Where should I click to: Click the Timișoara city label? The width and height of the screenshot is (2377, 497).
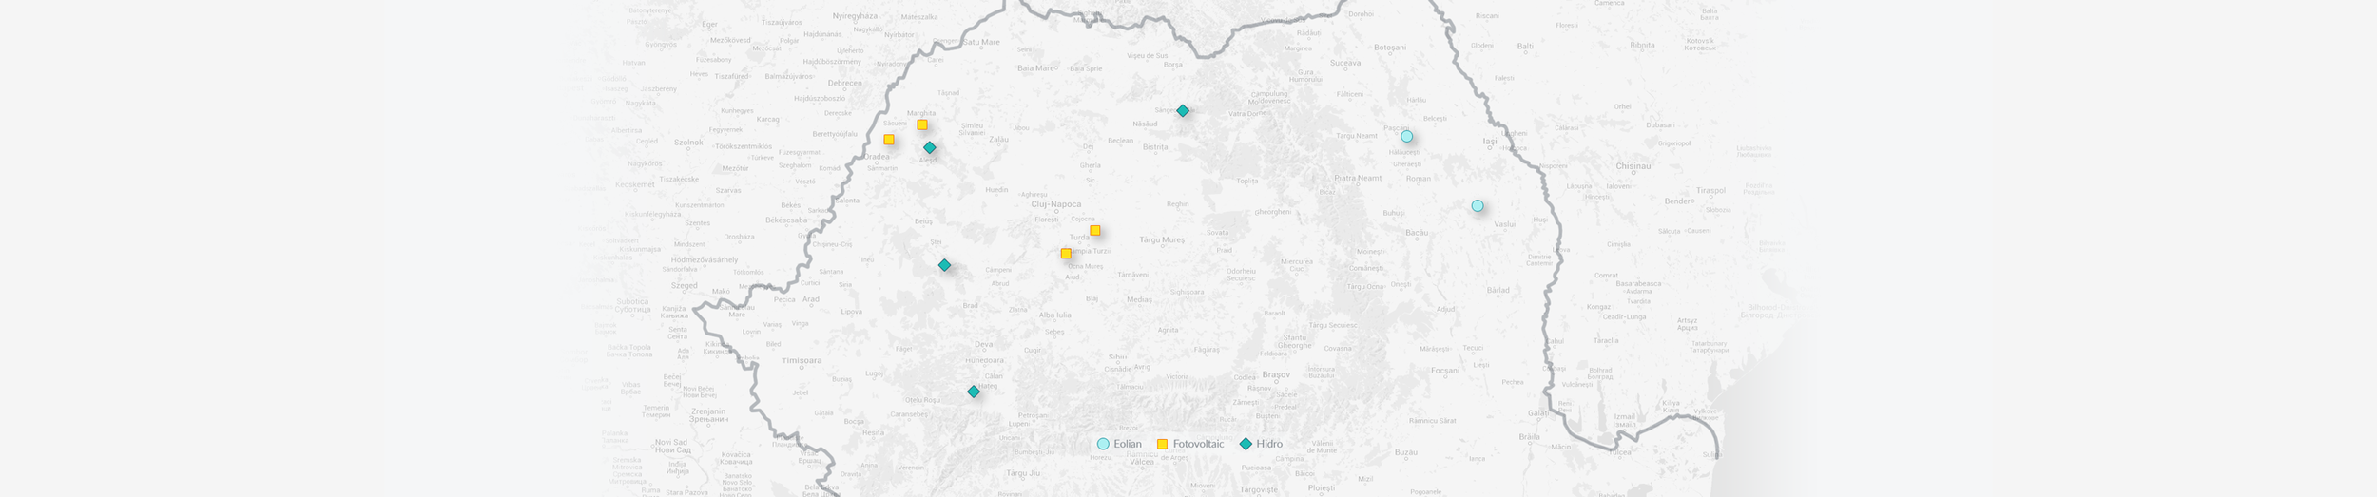point(801,361)
